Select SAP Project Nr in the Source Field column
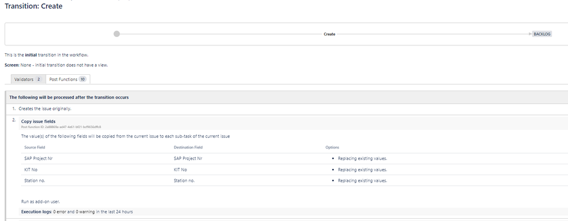 pyautogui.click(x=39, y=159)
